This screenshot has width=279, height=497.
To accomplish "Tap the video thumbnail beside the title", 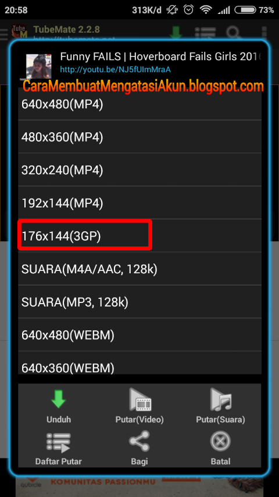I will (x=38, y=66).
